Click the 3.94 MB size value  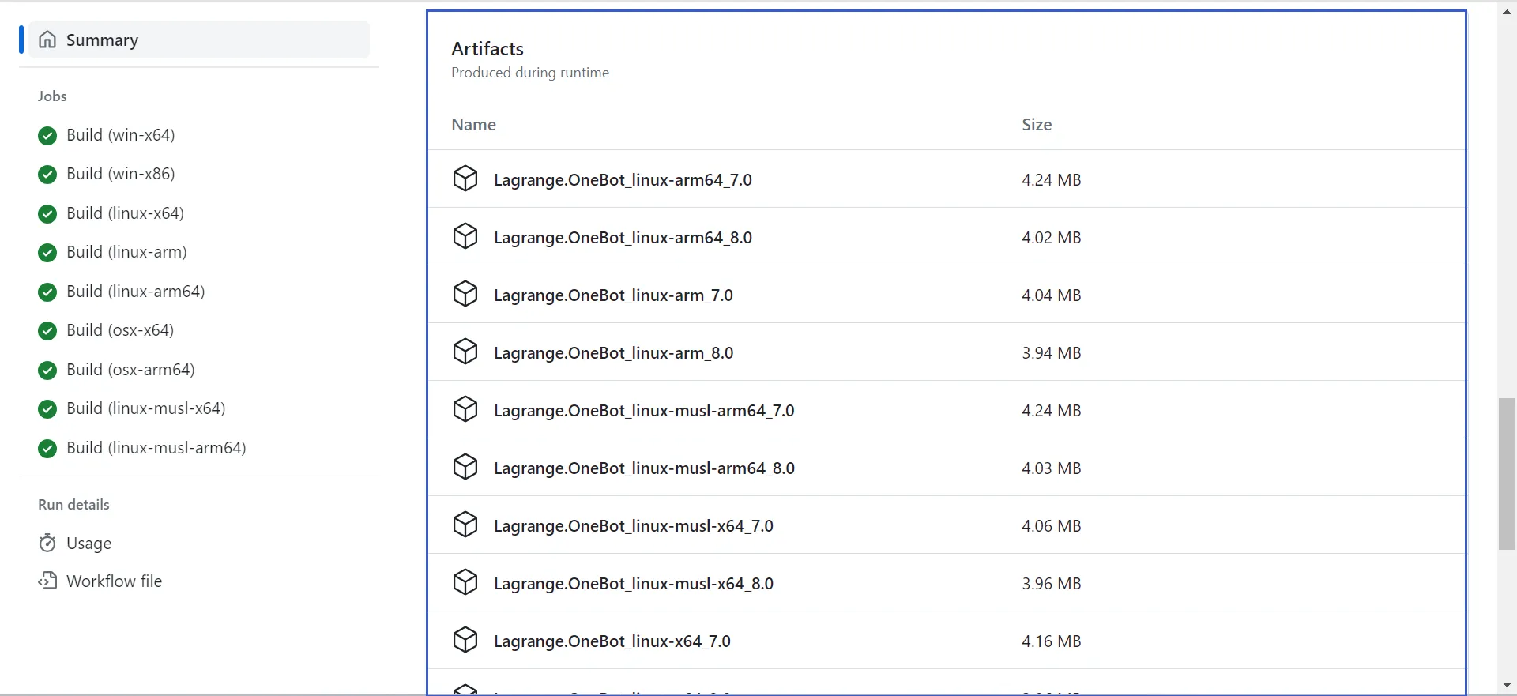coord(1051,353)
